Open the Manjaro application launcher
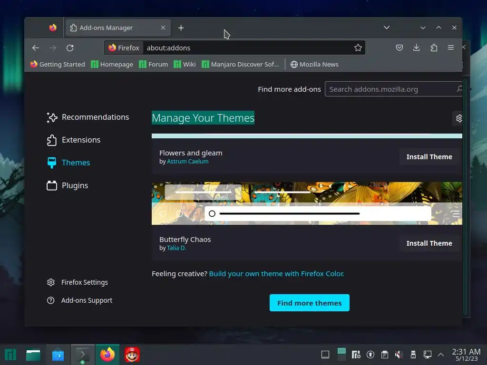This screenshot has width=487, height=365. [x=10, y=355]
